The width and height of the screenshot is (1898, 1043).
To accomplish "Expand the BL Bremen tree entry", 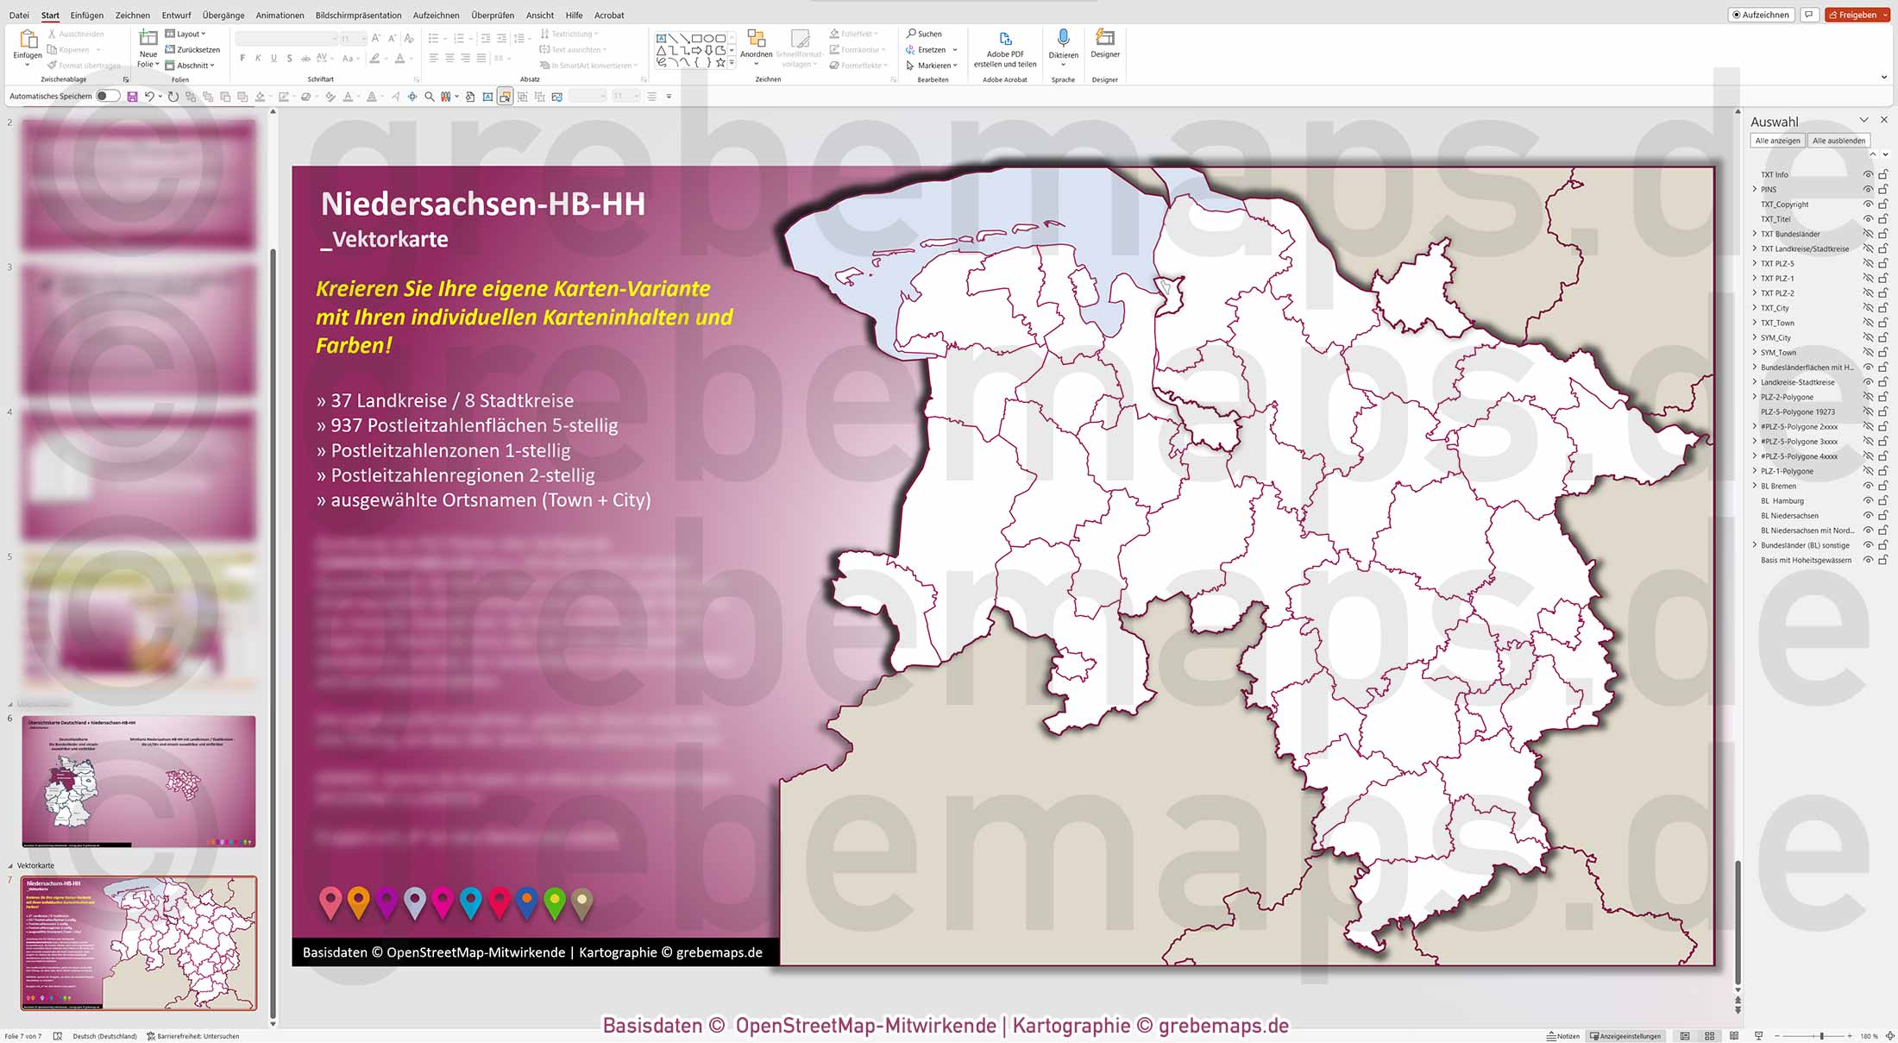I will coord(1755,486).
